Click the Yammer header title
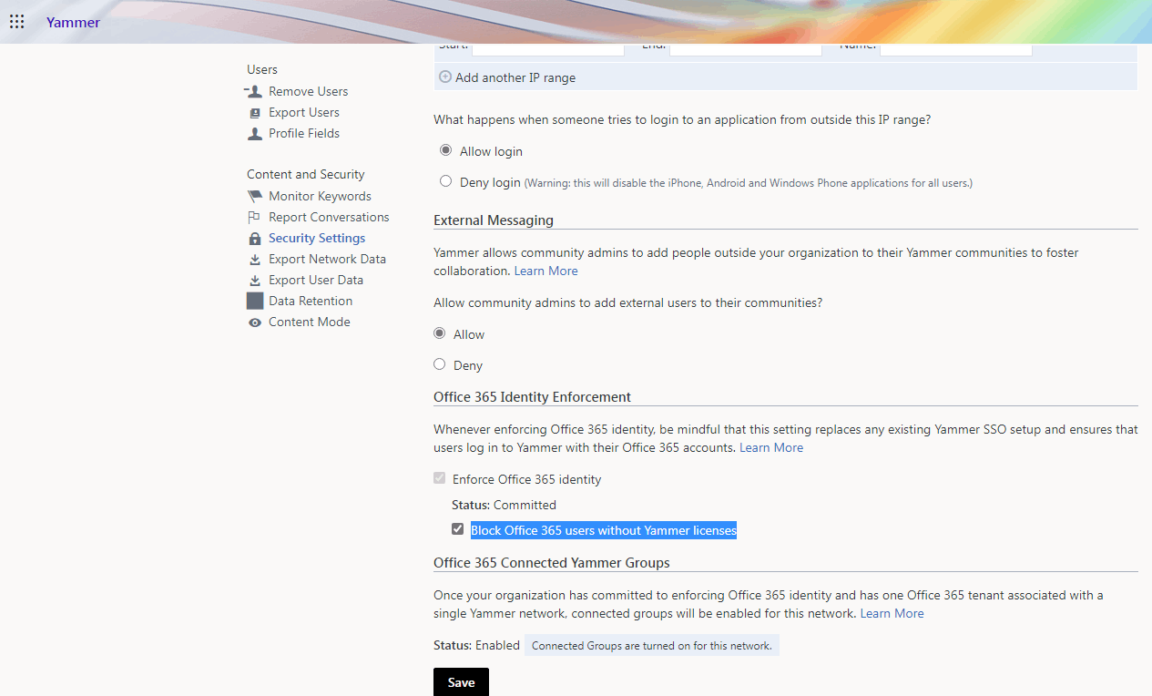 (74, 22)
